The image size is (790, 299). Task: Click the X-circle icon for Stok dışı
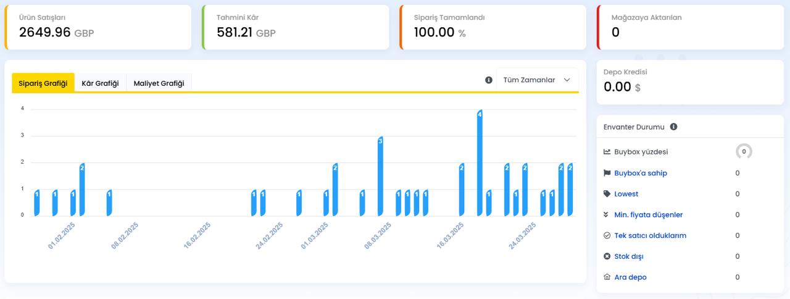607,256
